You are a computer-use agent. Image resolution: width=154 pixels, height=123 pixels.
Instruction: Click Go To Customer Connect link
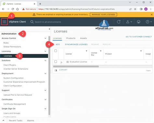coord(139,37)
